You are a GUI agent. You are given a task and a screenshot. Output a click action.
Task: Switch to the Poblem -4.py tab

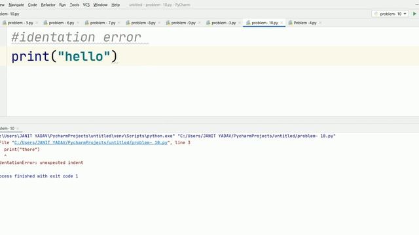(x=305, y=23)
